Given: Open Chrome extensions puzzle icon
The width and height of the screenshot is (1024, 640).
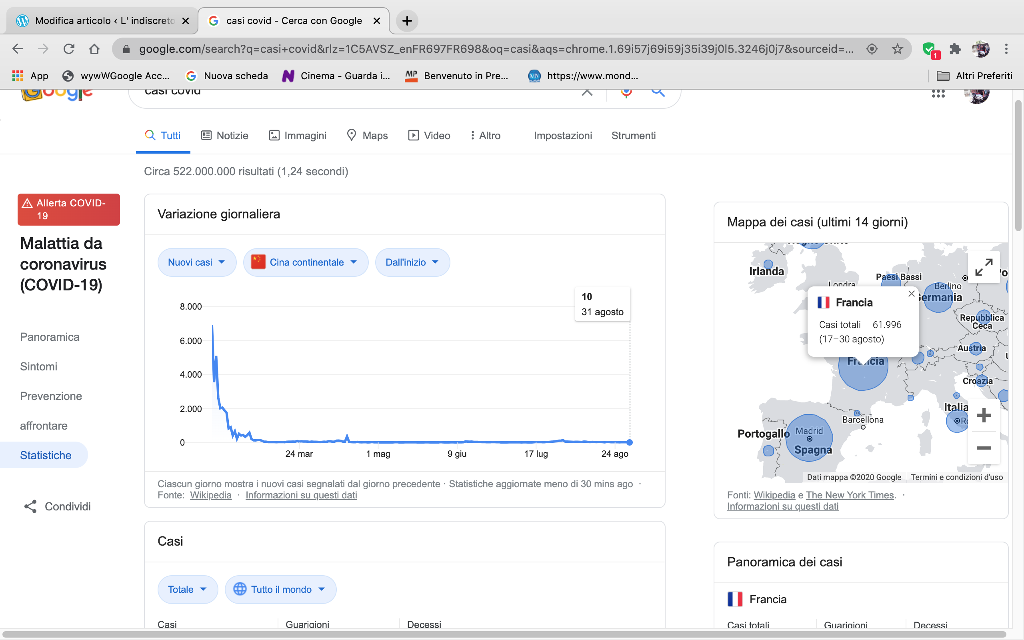Looking at the screenshot, I should tap(955, 49).
